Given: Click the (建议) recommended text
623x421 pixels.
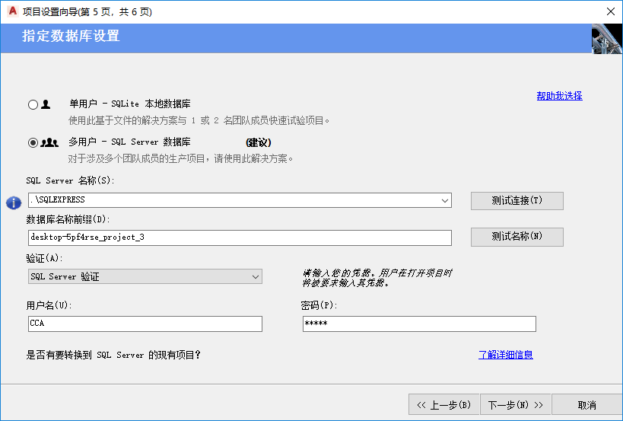Looking at the screenshot, I should [x=259, y=142].
